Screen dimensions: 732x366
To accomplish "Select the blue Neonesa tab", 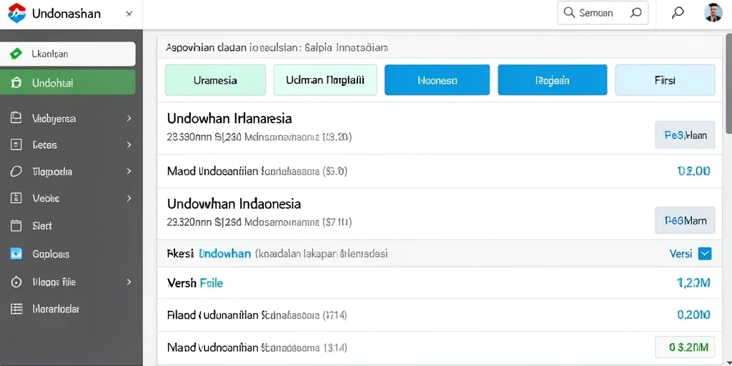I will pyautogui.click(x=437, y=80).
